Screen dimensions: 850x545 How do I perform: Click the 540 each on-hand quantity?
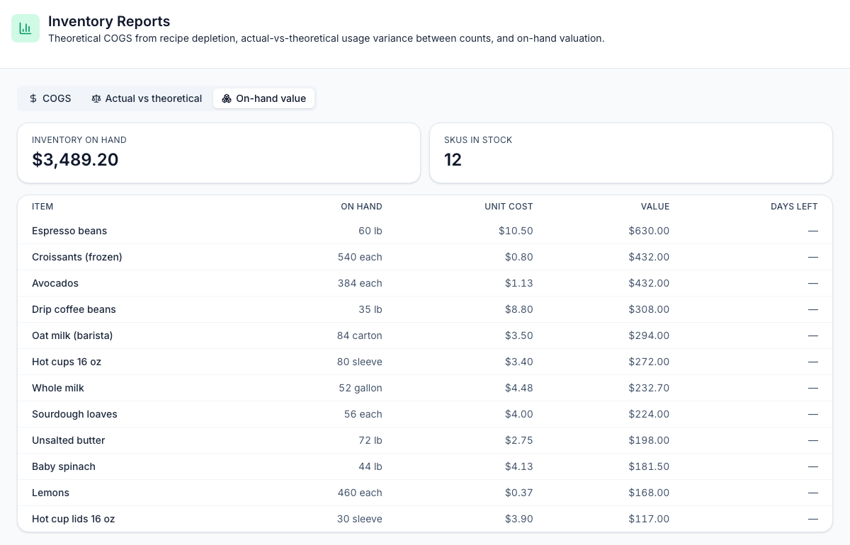(x=360, y=257)
